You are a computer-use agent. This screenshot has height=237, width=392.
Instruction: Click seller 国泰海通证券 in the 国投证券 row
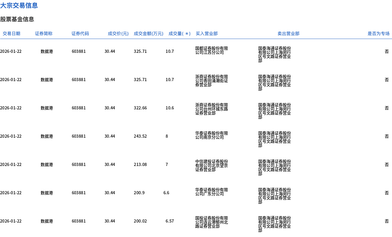pyautogui.click(x=275, y=224)
